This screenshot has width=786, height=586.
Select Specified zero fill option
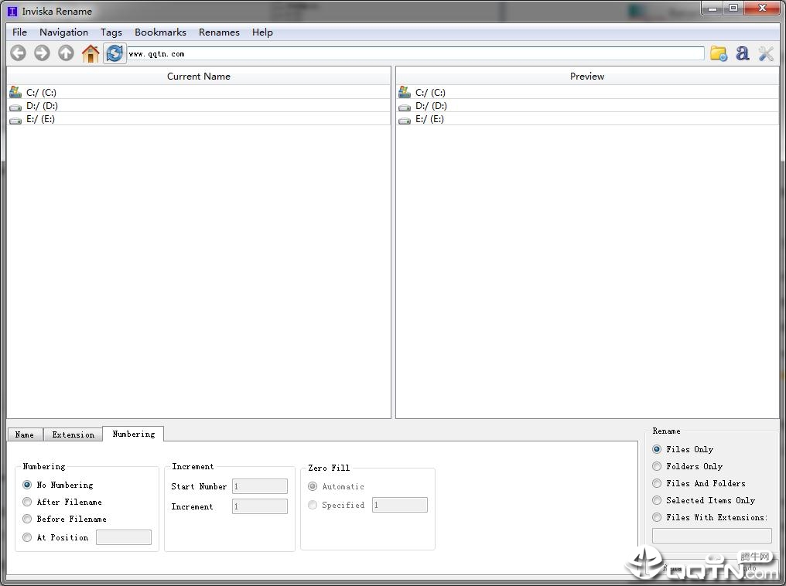(x=337, y=505)
